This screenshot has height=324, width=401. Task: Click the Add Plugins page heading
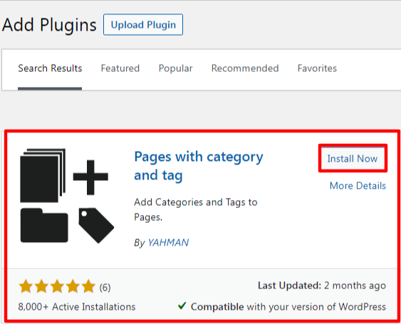49,25
